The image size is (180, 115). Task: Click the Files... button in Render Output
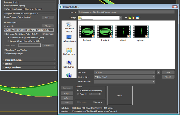[x=47, y=26]
